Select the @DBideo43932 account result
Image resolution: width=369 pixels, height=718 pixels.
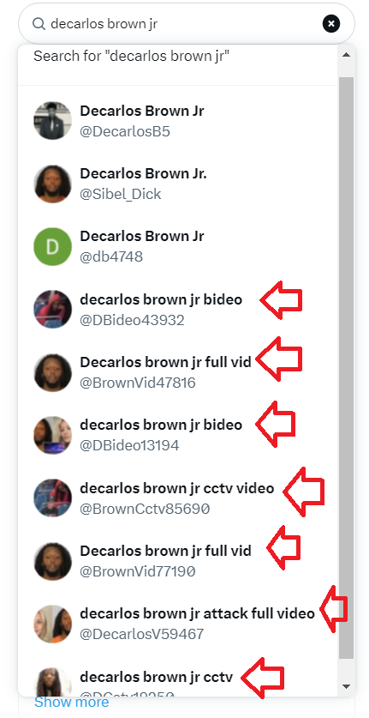[178, 309]
